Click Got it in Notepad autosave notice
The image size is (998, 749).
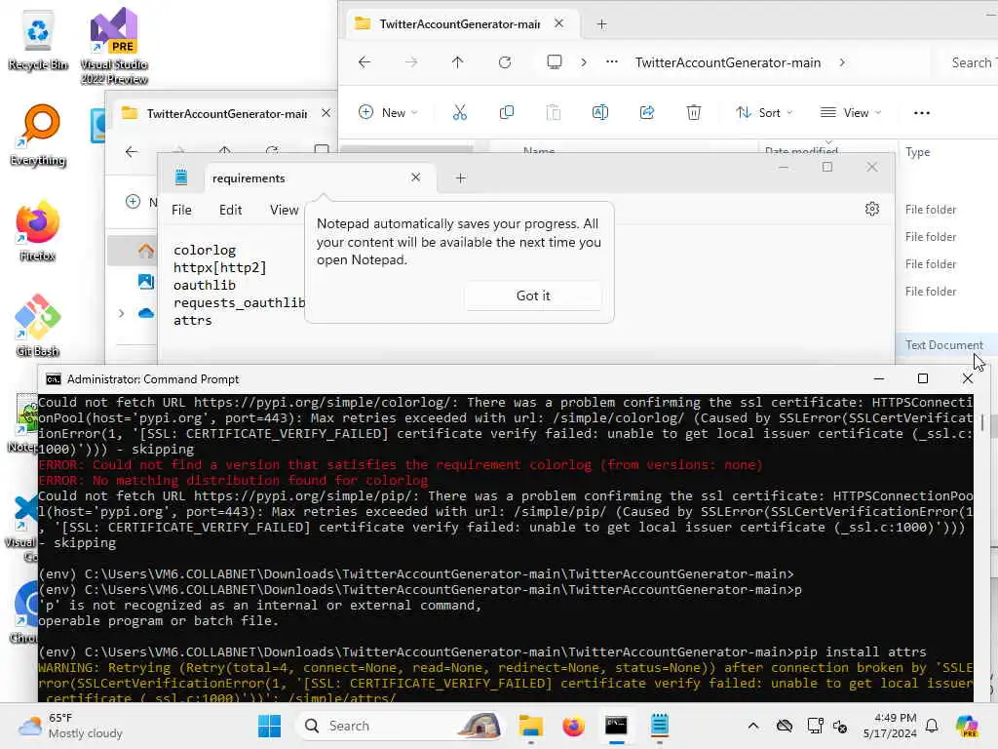point(533,296)
